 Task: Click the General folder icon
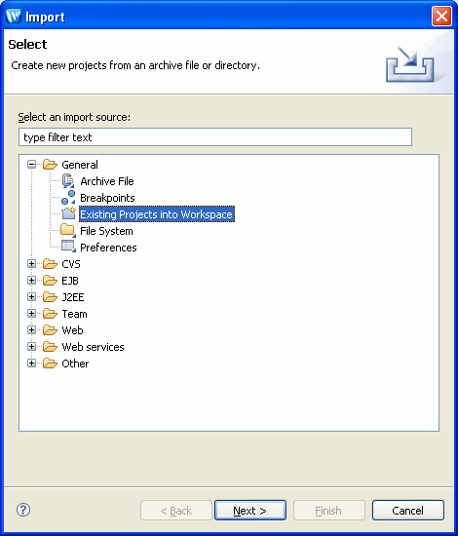[50, 165]
